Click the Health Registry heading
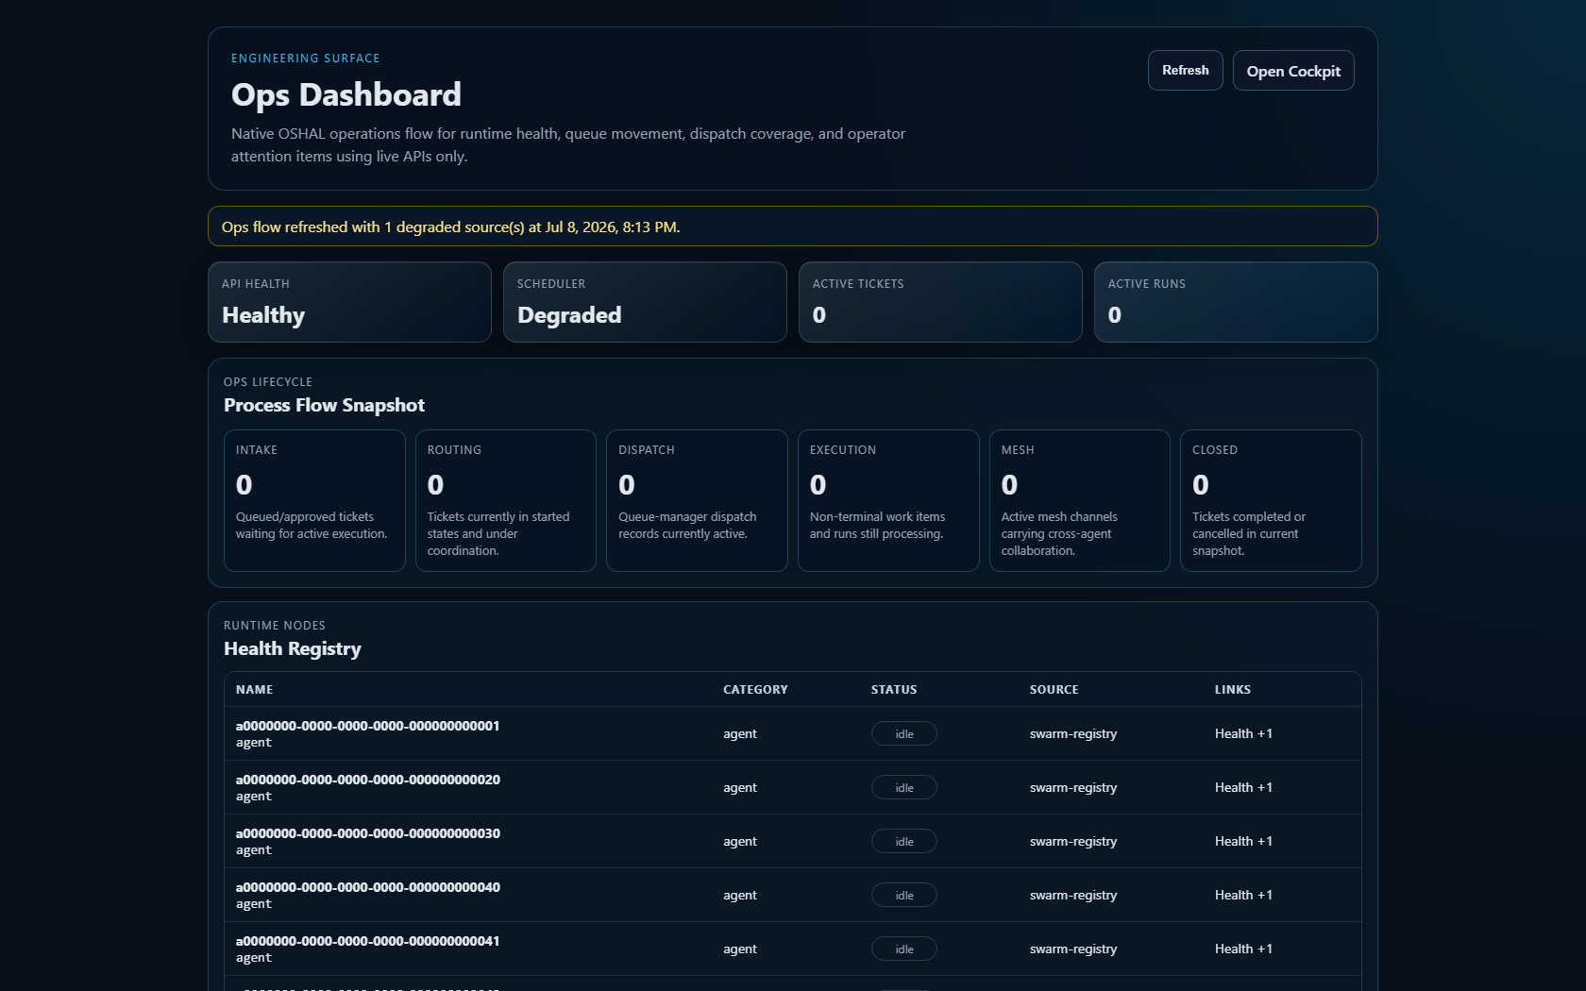The image size is (1586, 991). [x=293, y=648]
